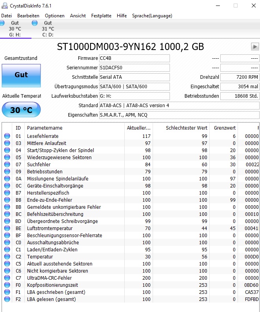Click status orb for Mittlere Anlaufzeit row
This screenshot has width=260, height=312.
point(7,143)
